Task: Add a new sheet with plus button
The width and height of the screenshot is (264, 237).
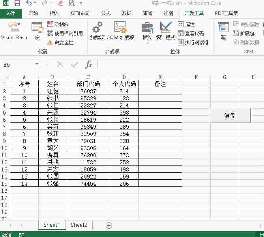Action: (x=109, y=226)
